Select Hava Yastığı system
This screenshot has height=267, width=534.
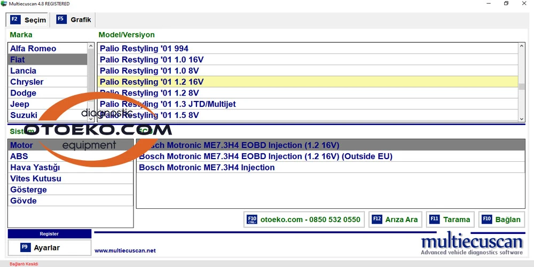[70, 168]
